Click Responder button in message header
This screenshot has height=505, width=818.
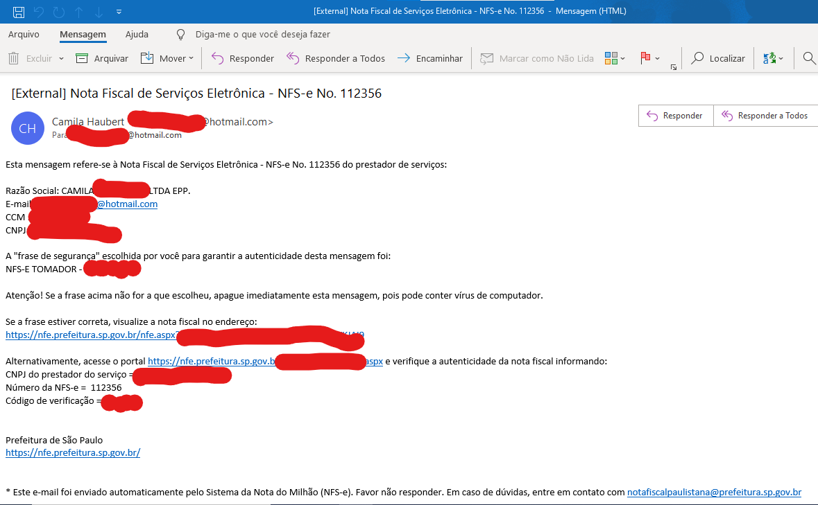pos(676,116)
